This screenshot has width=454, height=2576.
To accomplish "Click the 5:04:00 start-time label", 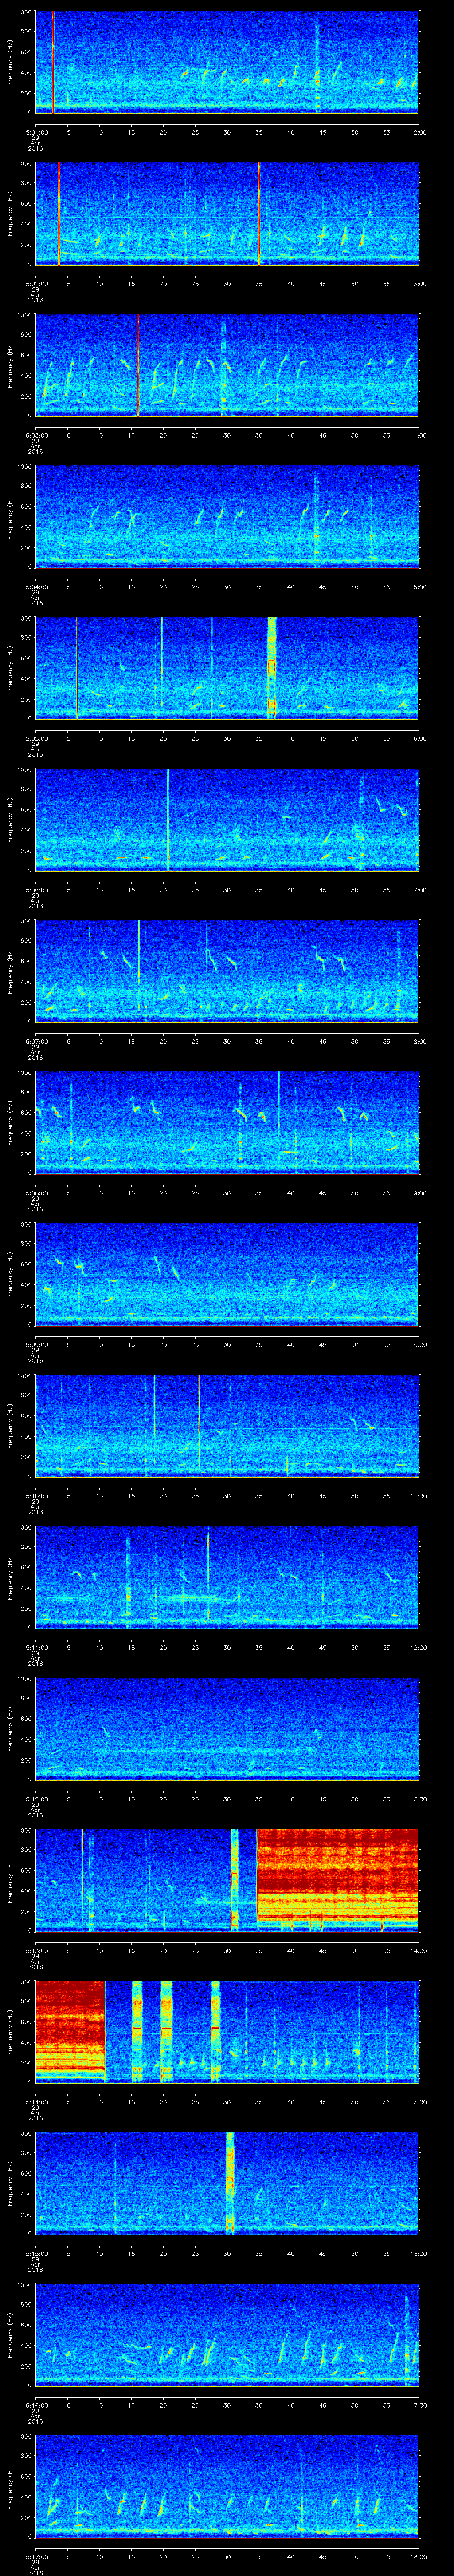I will [36, 587].
